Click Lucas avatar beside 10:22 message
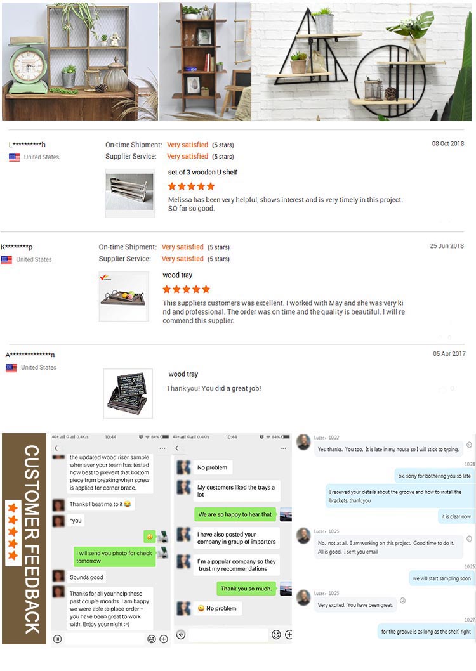 (303, 442)
